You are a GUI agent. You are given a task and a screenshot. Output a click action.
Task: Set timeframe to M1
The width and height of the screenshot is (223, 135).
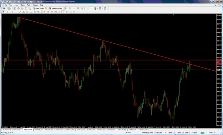pos(45,12)
